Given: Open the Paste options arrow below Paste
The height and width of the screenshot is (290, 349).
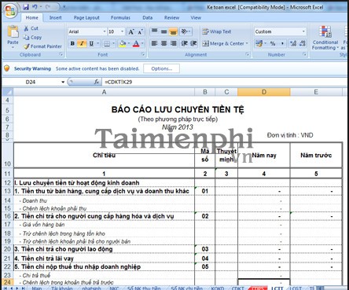Looking at the screenshot, I should tap(13, 47).
